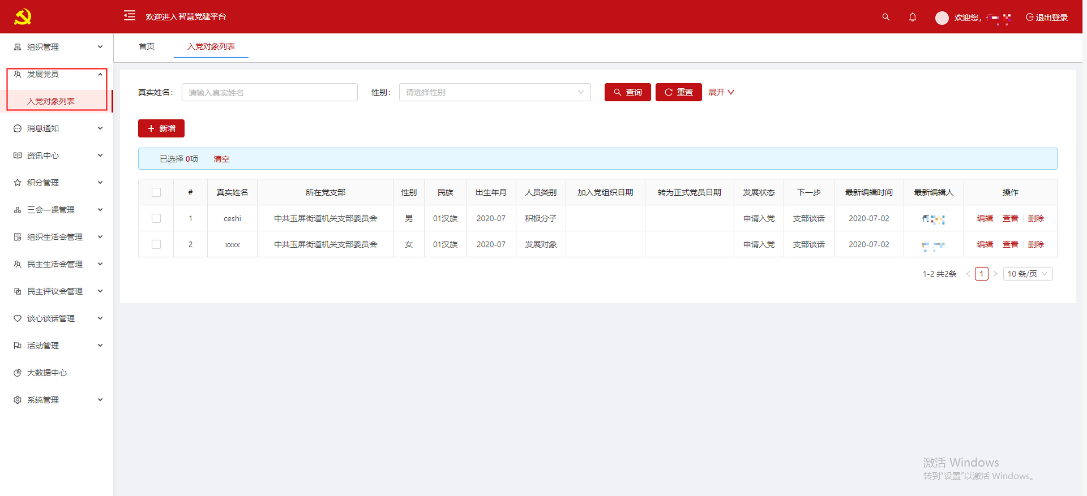Click the 系统管理 gear icon
This screenshot has width=1087, height=496.
click(18, 400)
